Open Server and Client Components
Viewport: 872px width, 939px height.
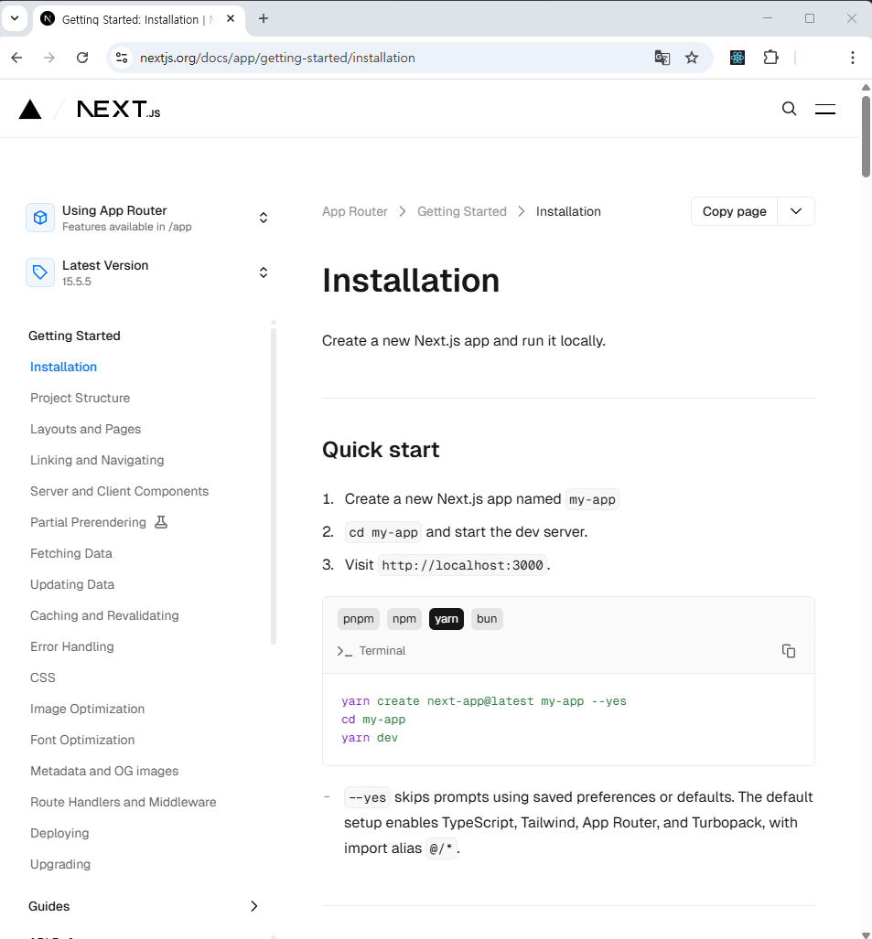pyautogui.click(x=119, y=492)
